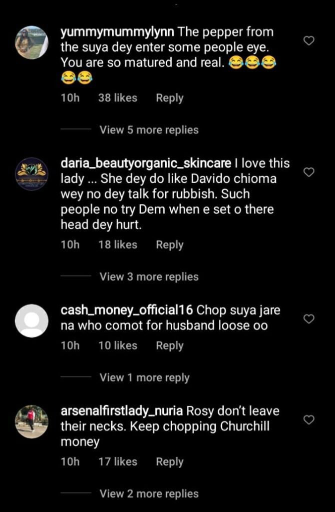The height and width of the screenshot is (512, 335).
Task: Open yummymummylynn's profile picture
Action: pos(32,42)
